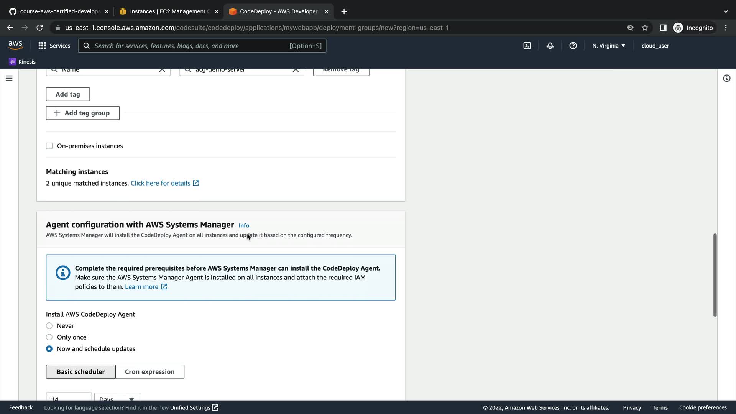Image resolution: width=736 pixels, height=414 pixels.
Task: Select the Never install option
Action: pos(49,326)
